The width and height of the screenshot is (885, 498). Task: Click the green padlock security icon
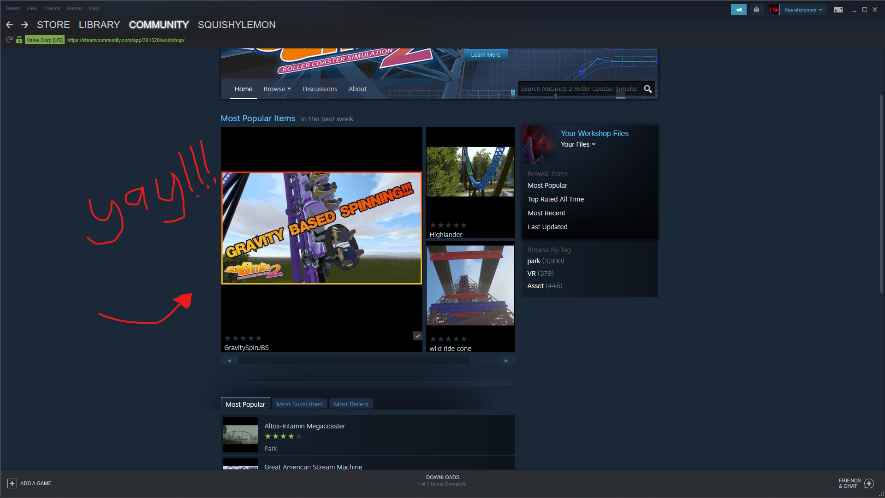(19, 40)
